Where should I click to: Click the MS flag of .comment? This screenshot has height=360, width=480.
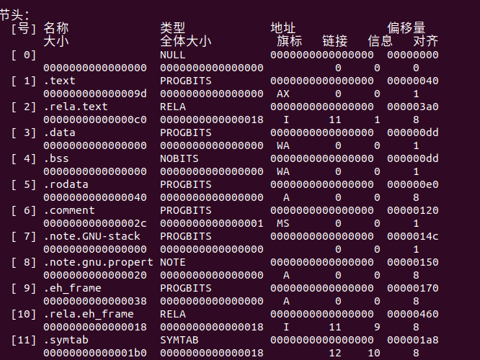coord(283,224)
